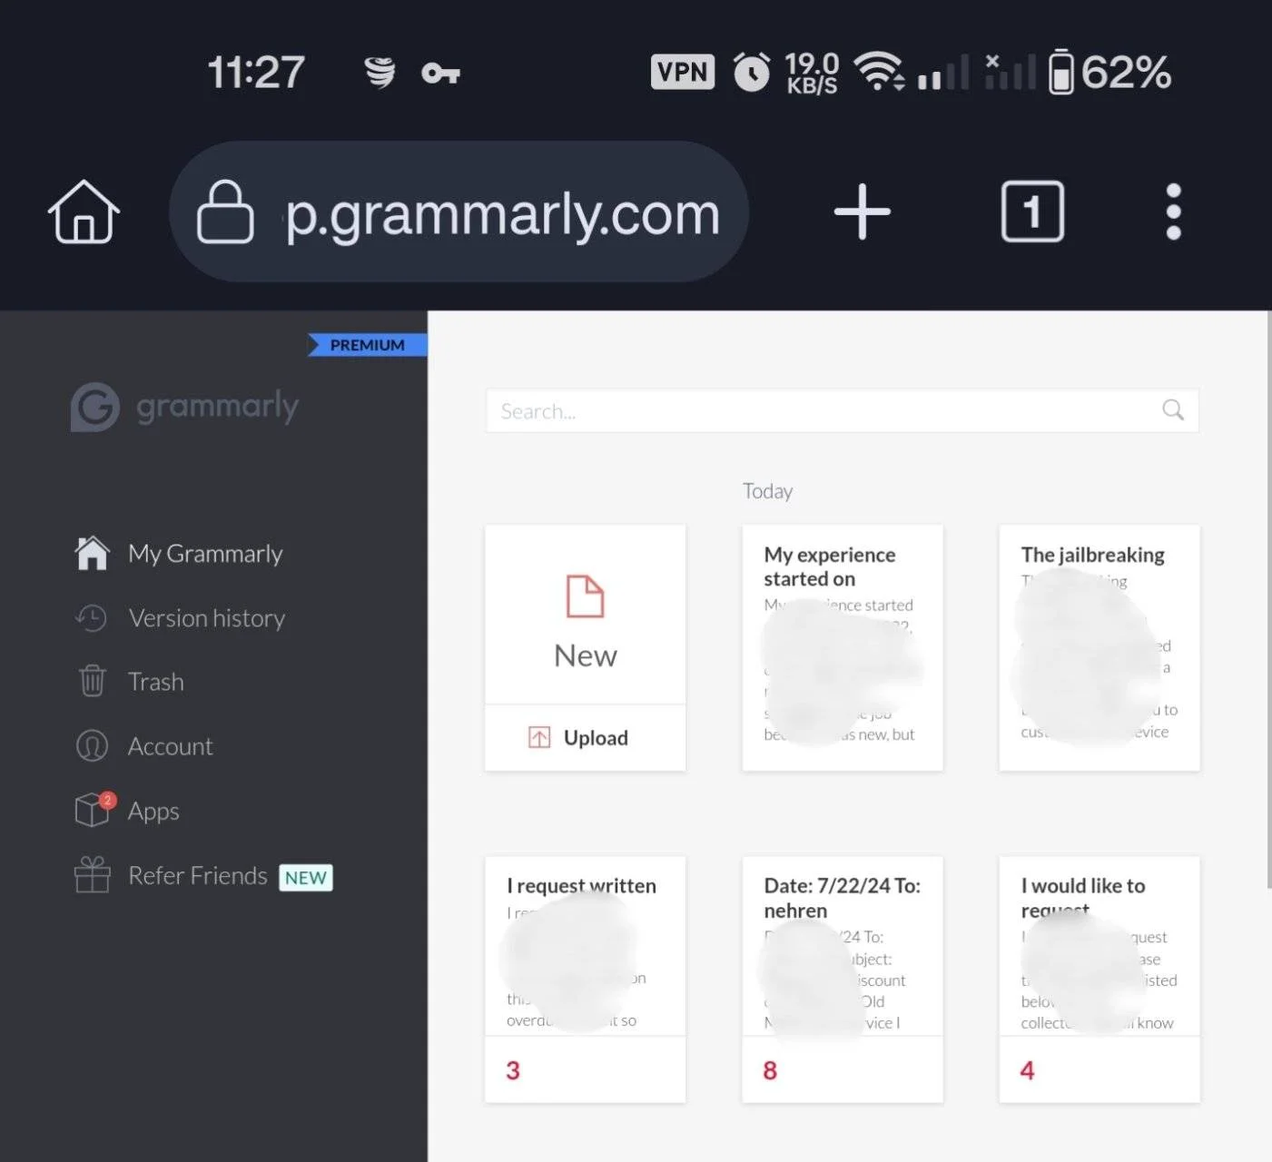1272x1162 pixels.
Task: Open 'The jailbreaking' document card
Action: [x=1099, y=648]
